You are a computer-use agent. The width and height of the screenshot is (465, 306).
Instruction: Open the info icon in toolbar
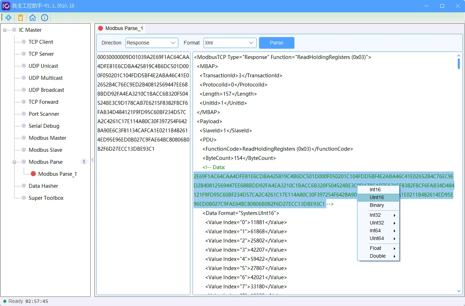coord(45,18)
